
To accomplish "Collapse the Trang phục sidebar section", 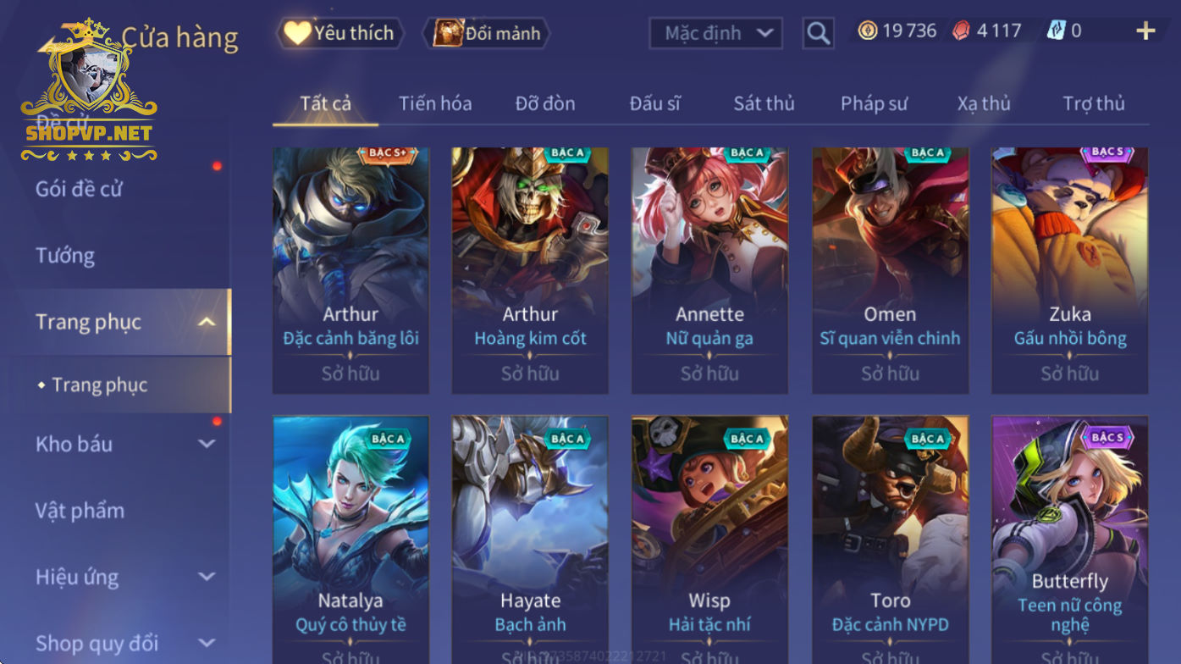I will tap(207, 322).
